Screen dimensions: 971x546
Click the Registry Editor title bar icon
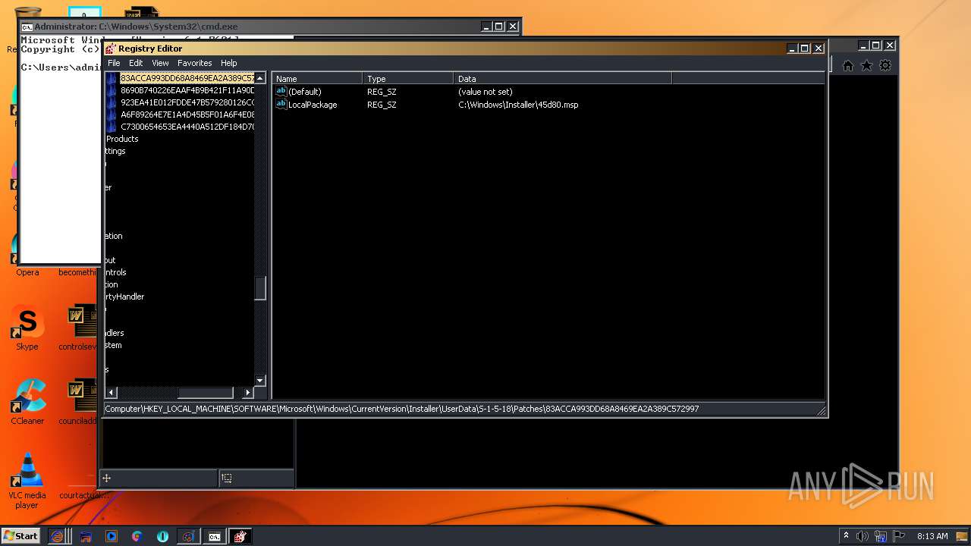click(111, 49)
